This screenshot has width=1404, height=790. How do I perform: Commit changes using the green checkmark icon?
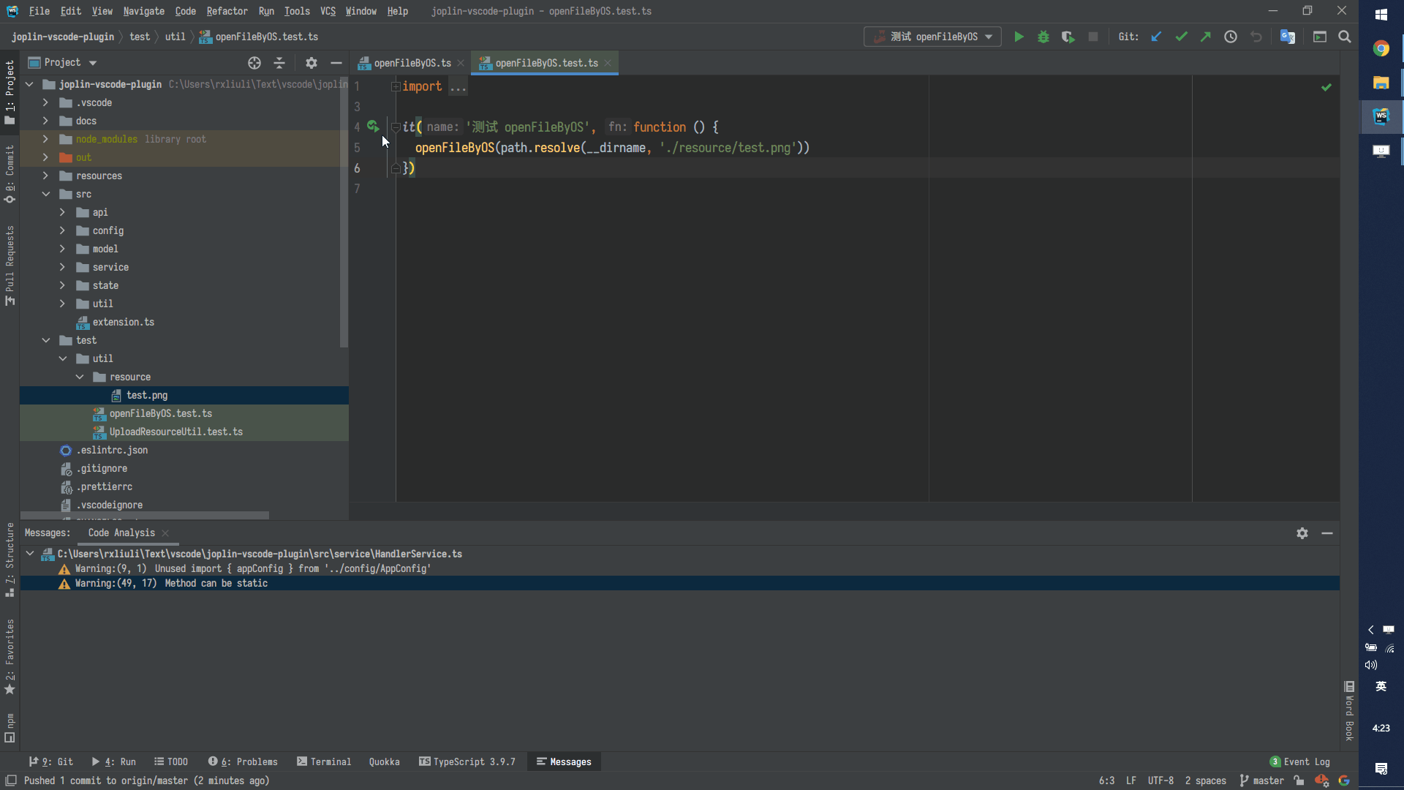pyautogui.click(x=1182, y=36)
